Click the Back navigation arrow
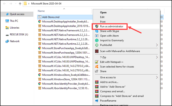 coord(5,4)
